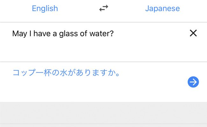Tap the 'コップ' start of the translation

tap(24, 73)
